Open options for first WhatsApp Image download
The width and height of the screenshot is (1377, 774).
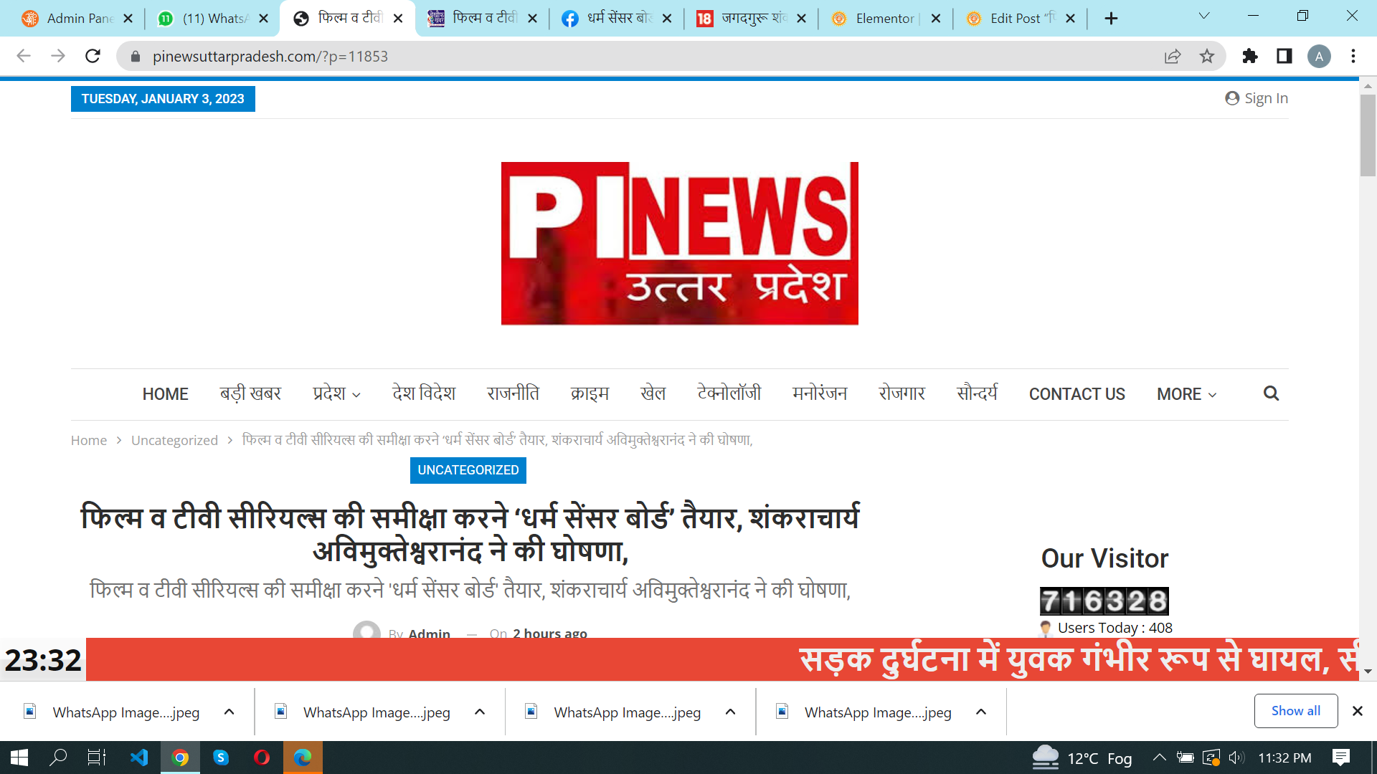pyautogui.click(x=229, y=712)
